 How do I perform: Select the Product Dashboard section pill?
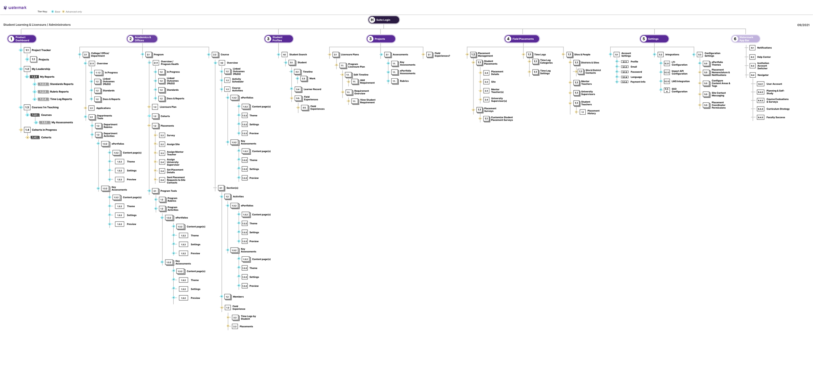pyautogui.click(x=22, y=39)
